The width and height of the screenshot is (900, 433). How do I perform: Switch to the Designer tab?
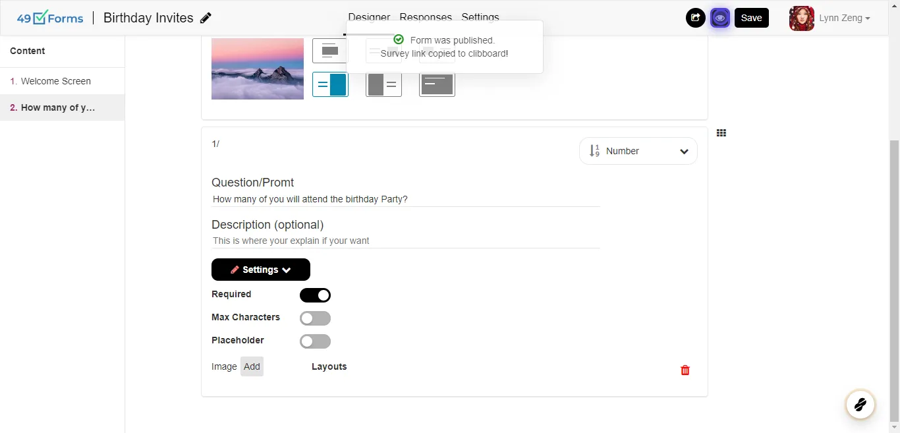point(369,18)
